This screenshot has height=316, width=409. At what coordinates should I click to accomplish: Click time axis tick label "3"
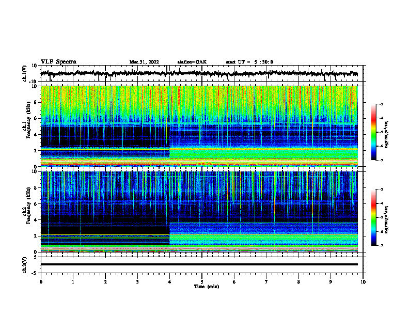pos(137,282)
